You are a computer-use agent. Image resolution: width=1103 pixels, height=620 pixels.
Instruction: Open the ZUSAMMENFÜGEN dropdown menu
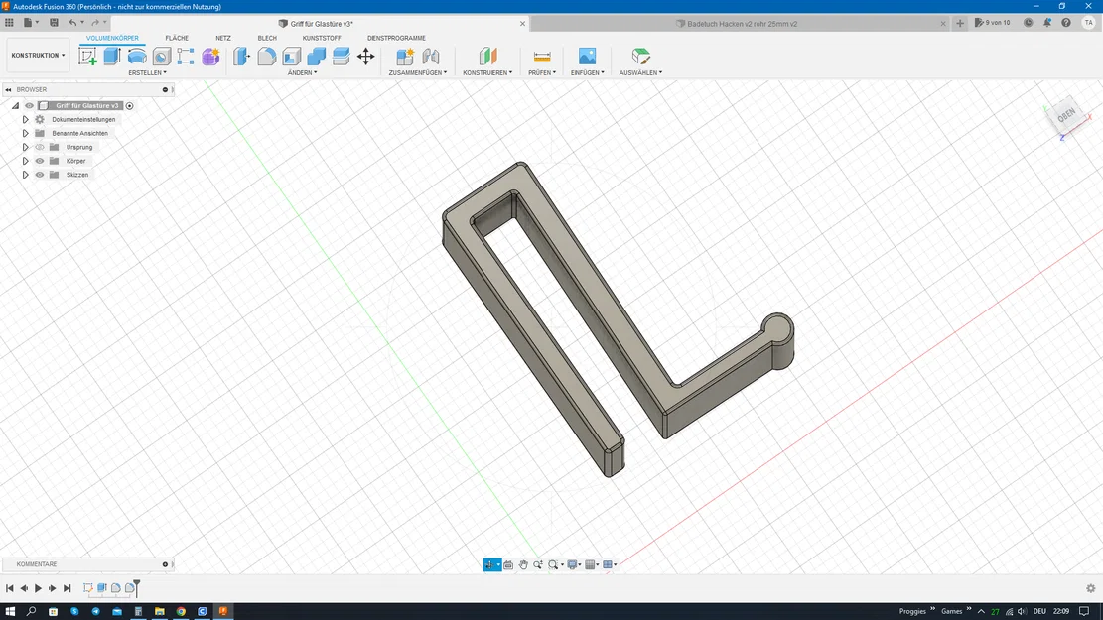418,72
